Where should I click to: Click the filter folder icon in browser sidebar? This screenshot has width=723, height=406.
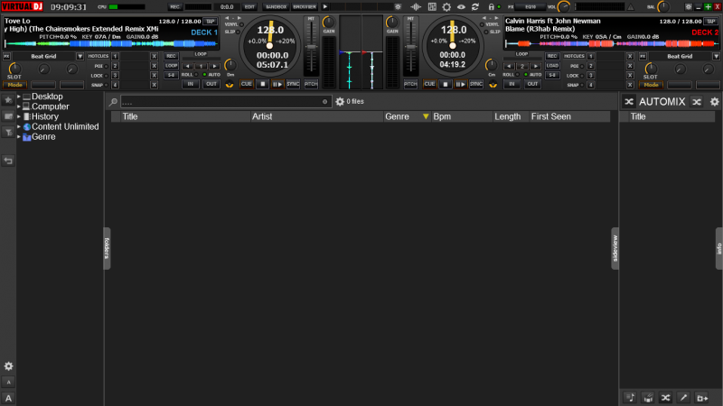coord(8,133)
